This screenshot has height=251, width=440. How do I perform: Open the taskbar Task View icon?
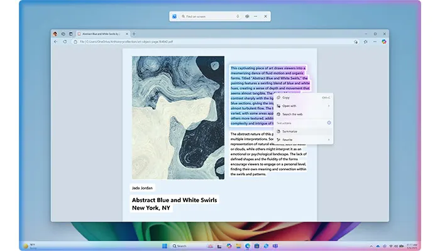coord(219,246)
